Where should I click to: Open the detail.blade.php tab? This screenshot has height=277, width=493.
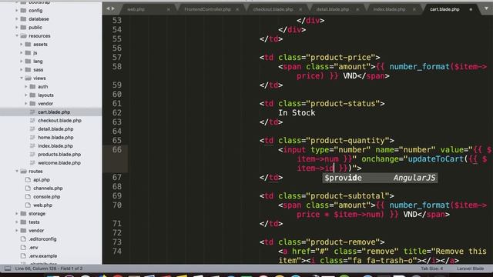click(x=332, y=9)
